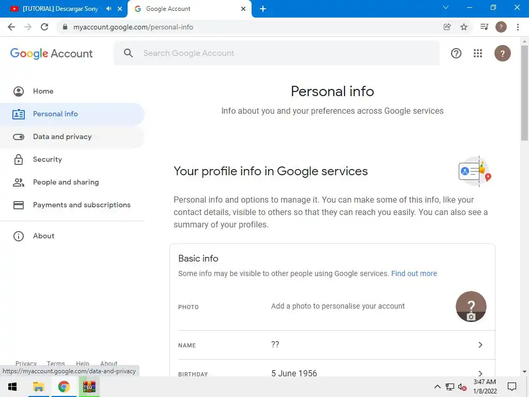Viewport: 529px width, 397px height.
Task: Click the Home sidebar icon
Action: click(x=19, y=91)
